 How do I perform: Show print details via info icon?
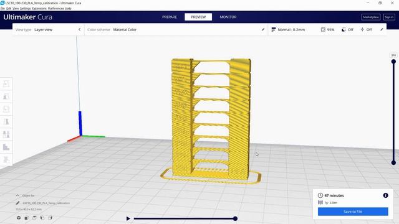click(385, 195)
